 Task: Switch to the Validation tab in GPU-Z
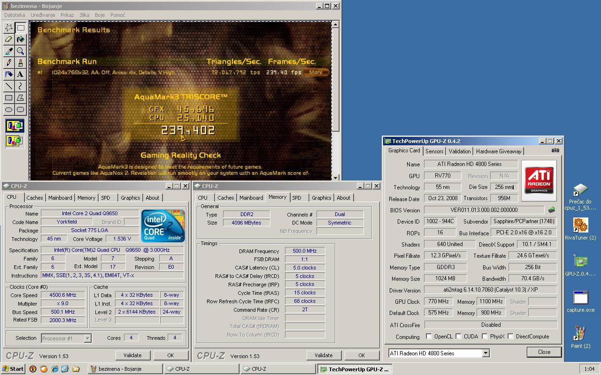click(459, 151)
